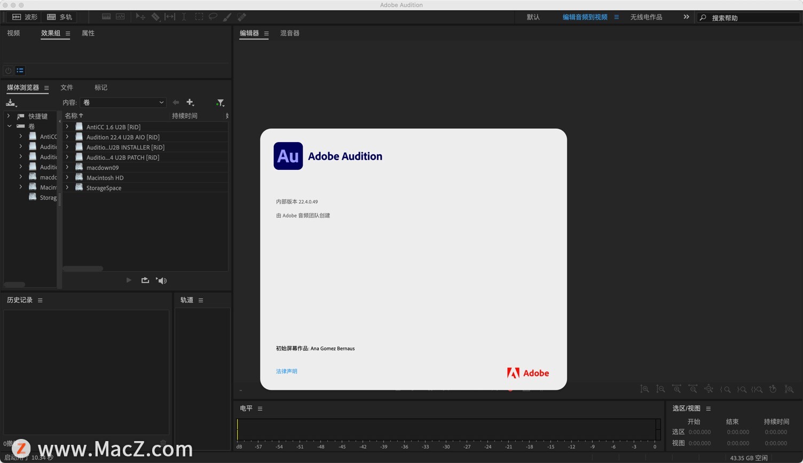Select the 无线电作品 workspace

click(646, 17)
